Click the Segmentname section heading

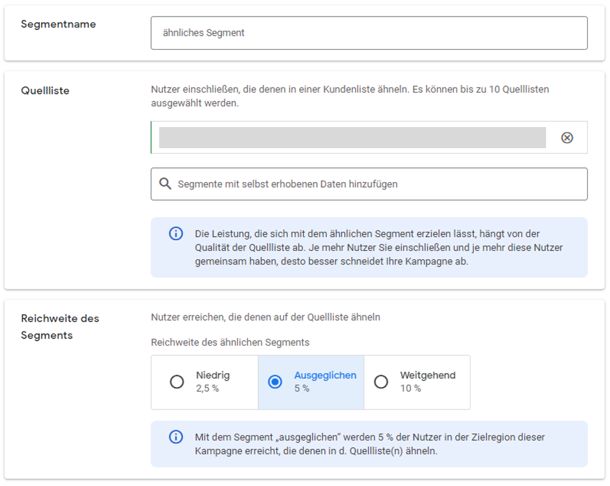pos(58,24)
